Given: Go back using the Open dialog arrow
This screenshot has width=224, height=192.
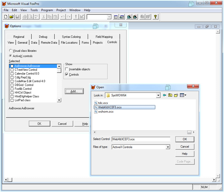Looking at the screenshot, I should (x=165, y=95).
